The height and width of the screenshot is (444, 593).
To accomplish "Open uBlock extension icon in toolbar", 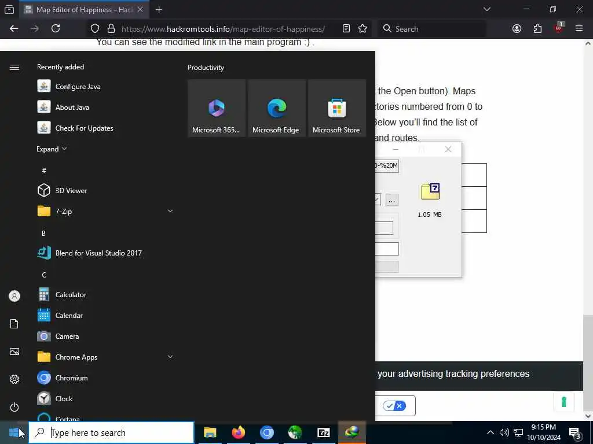I will click(558, 29).
